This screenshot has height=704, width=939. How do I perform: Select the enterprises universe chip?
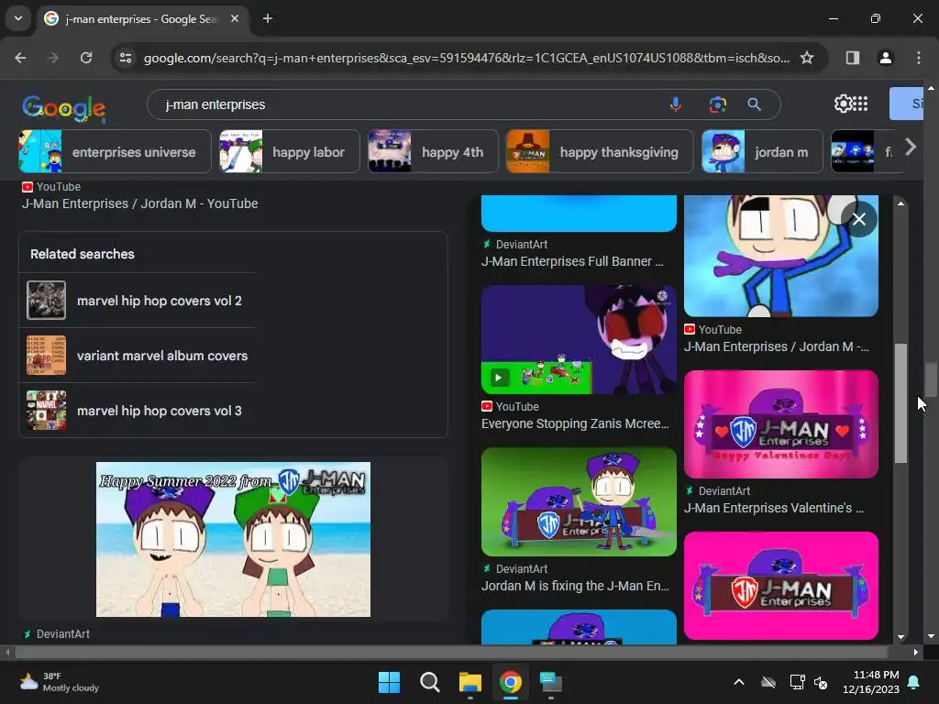pyautogui.click(x=115, y=152)
